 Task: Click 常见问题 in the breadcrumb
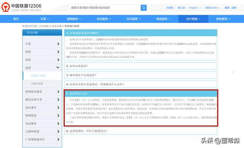[x=56, y=26]
